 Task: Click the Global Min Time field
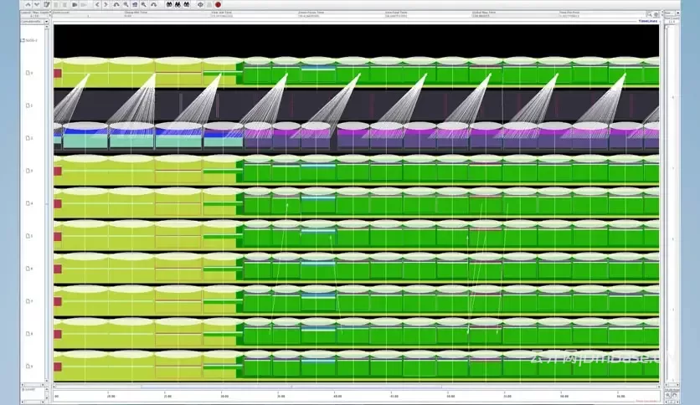167,16
